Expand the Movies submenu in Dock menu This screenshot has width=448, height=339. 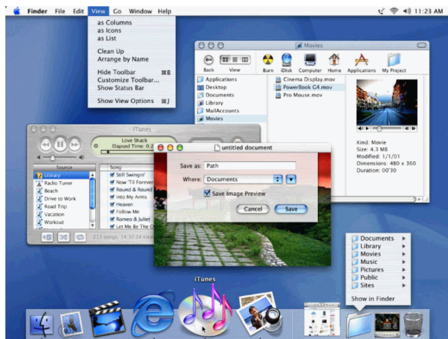[403, 254]
